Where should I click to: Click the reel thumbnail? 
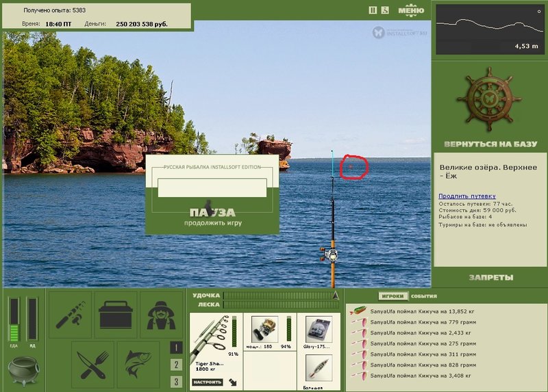264,329
